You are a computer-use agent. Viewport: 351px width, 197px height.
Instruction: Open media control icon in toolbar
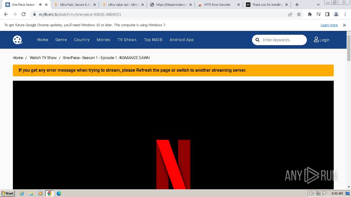pos(318,14)
